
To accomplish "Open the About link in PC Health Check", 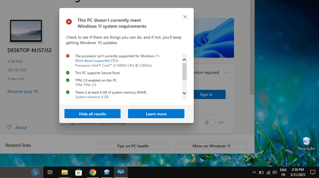I will [x=21, y=128].
